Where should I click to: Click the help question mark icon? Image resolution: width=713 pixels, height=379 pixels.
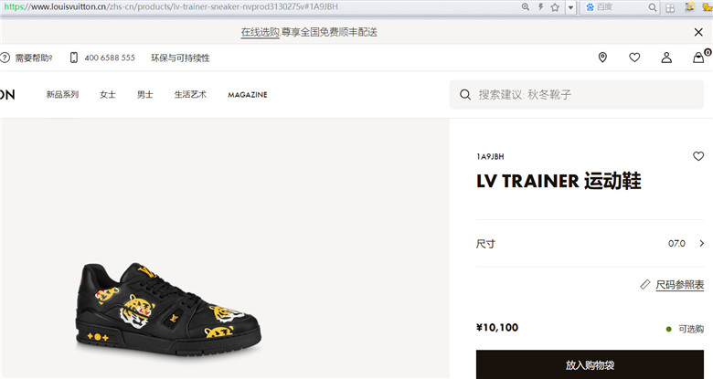tap(5, 58)
